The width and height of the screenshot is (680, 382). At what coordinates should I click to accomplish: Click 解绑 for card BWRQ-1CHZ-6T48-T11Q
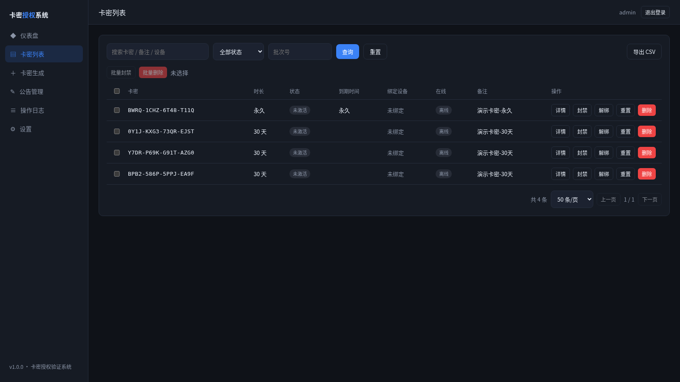coord(604,110)
